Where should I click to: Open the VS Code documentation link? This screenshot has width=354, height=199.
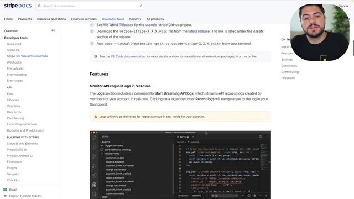click(128, 56)
